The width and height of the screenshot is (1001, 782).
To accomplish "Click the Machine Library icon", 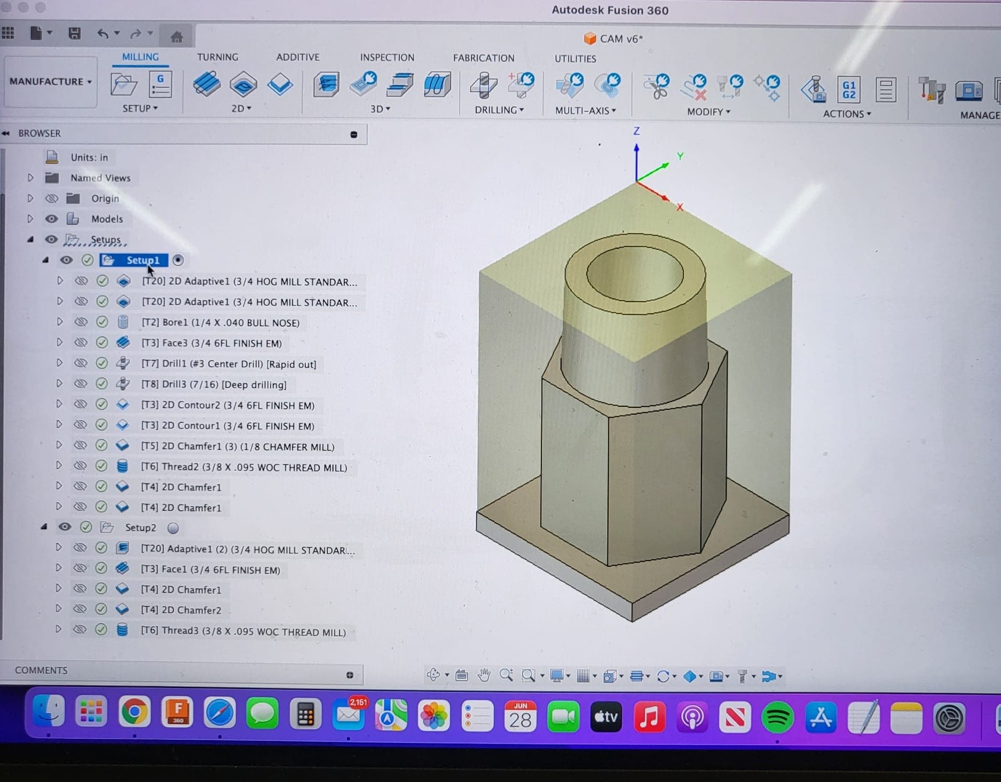I will 968,90.
